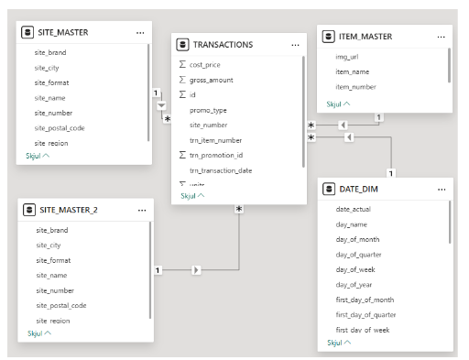Open SITE_MASTER_2 more options menu
The width and height of the screenshot is (469, 360).
click(x=142, y=211)
